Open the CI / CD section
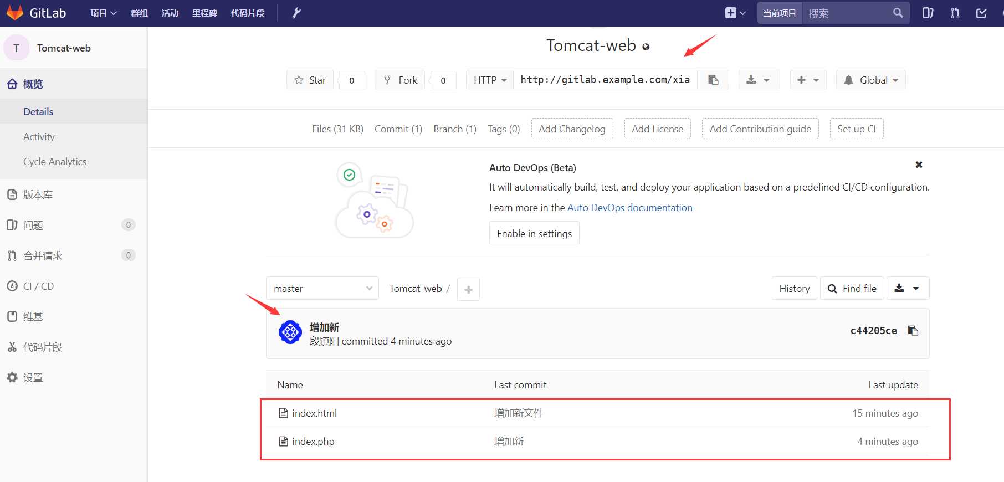This screenshot has height=482, width=1004. [74, 286]
